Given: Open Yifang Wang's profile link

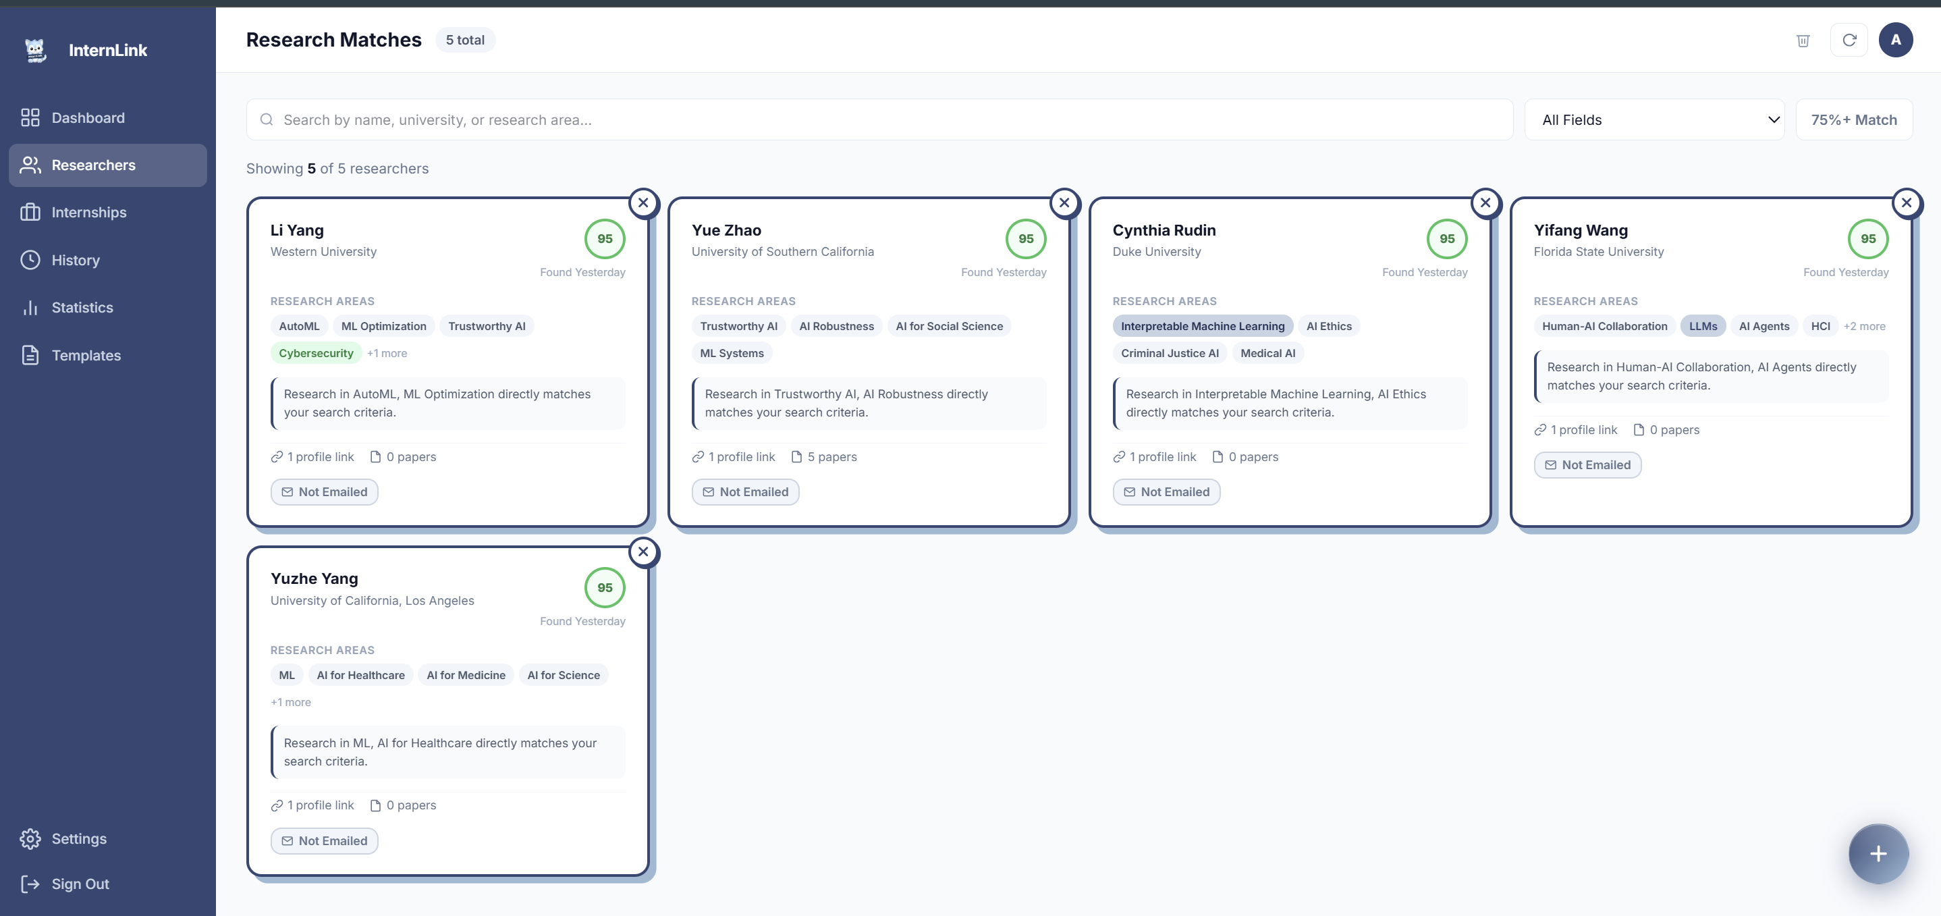Looking at the screenshot, I should click(1577, 431).
